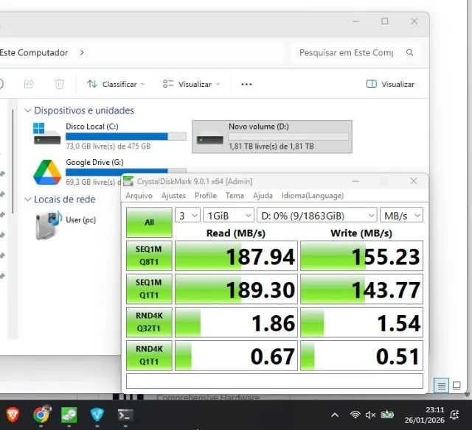Expand the breadcrumb chevron after Este Computador
This screenshot has width=472, height=430.
[82, 52]
